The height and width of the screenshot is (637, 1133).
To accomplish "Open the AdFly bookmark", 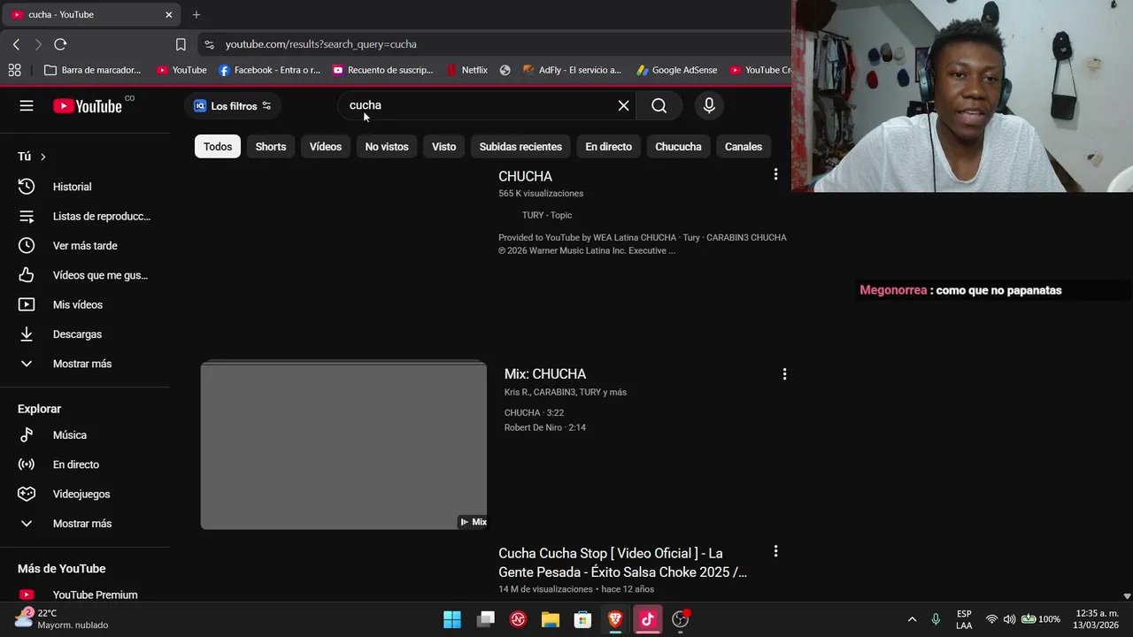I will pos(573,70).
